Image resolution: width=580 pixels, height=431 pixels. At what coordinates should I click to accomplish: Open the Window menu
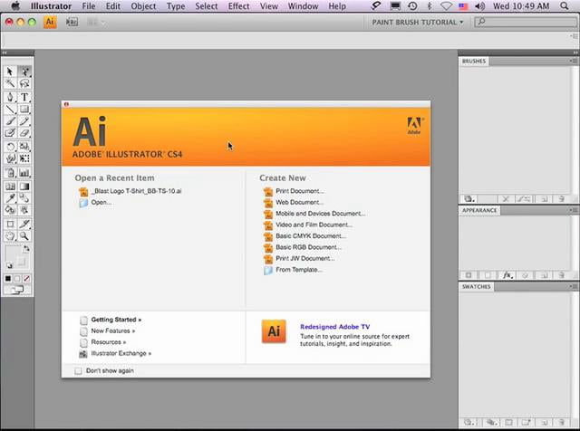(303, 6)
